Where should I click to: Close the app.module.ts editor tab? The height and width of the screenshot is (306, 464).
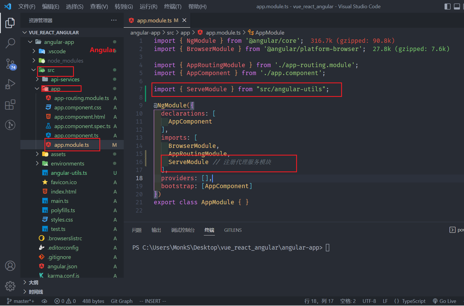[x=184, y=20]
